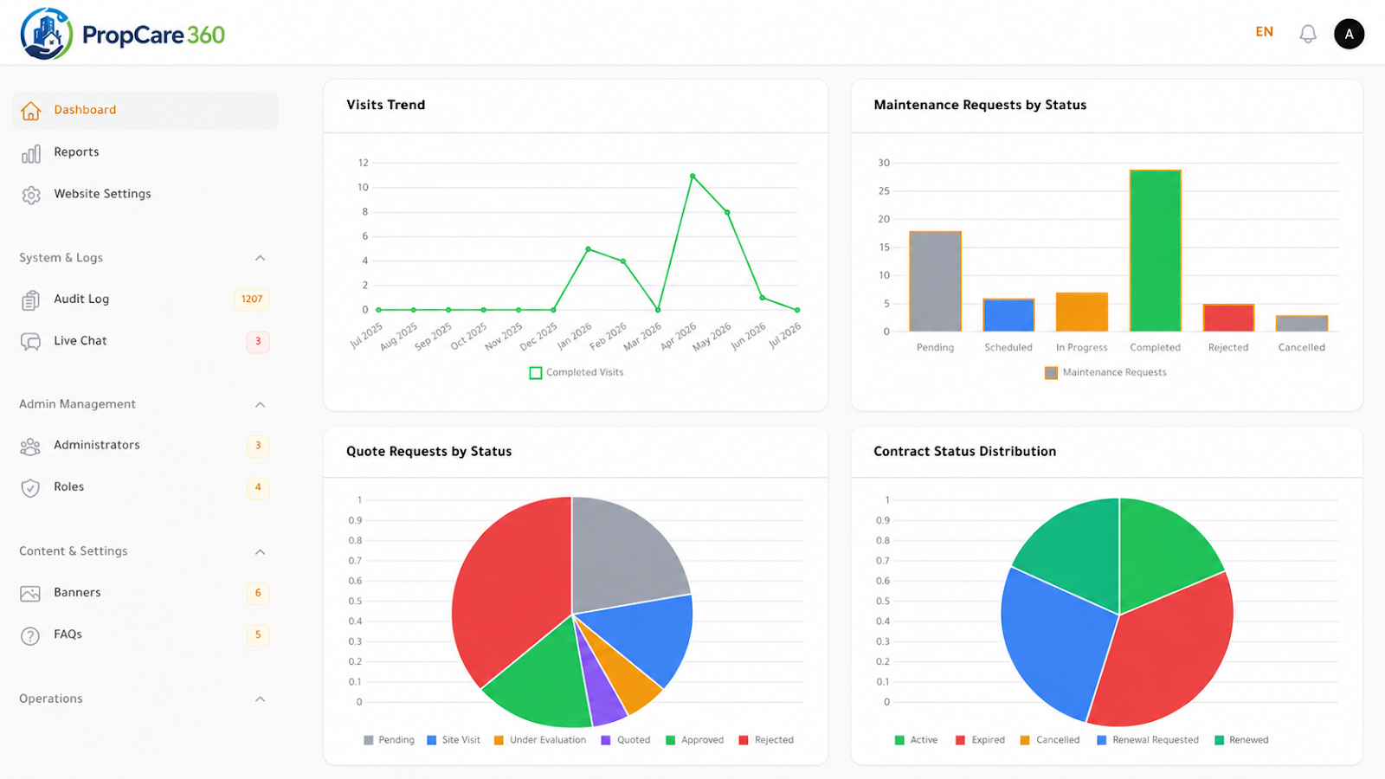Collapse the System & Logs section
The image size is (1385, 779).
pos(260,258)
